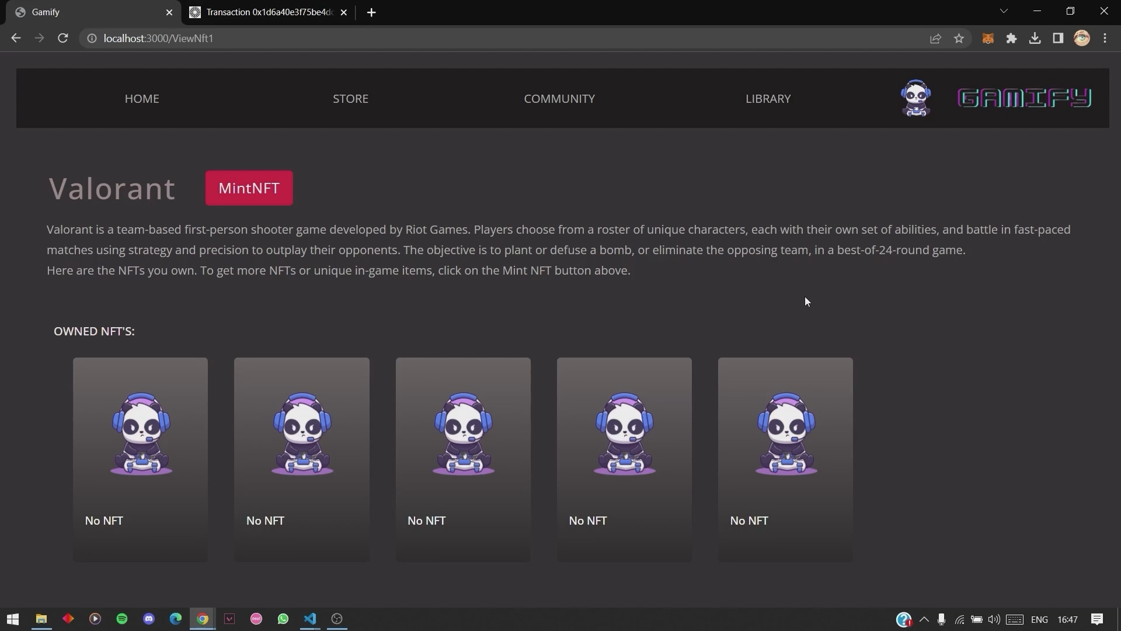View site information icon before URL

[x=92, y=39]
